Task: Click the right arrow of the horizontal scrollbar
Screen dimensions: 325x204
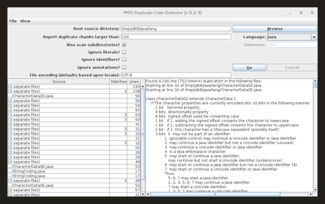Action: pos(311,194)
